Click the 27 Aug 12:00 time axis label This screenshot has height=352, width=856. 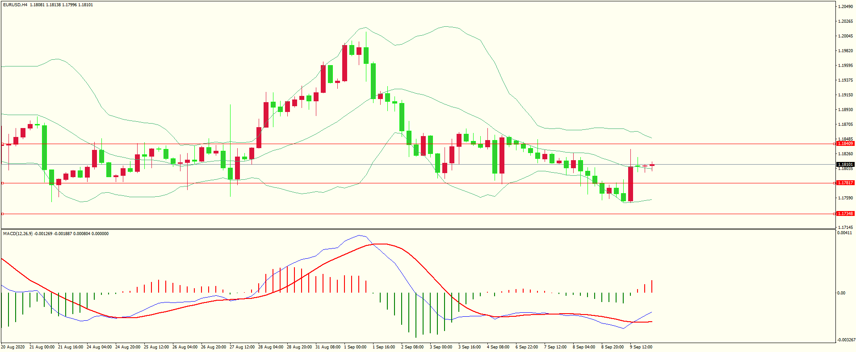pyautogui.click(x=242, y=347)
